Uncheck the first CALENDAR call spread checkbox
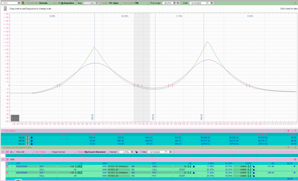 click(7, 166)
